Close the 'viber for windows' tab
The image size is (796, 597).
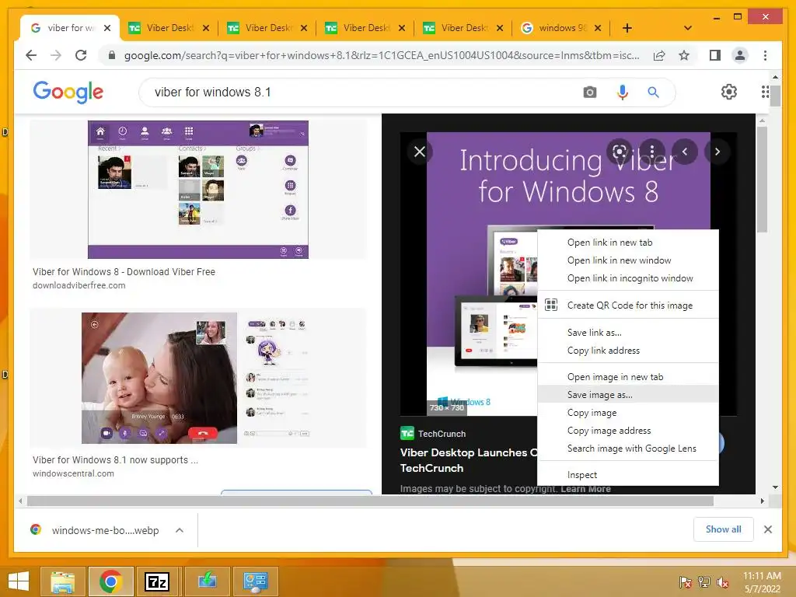click(x=107, y=28)
